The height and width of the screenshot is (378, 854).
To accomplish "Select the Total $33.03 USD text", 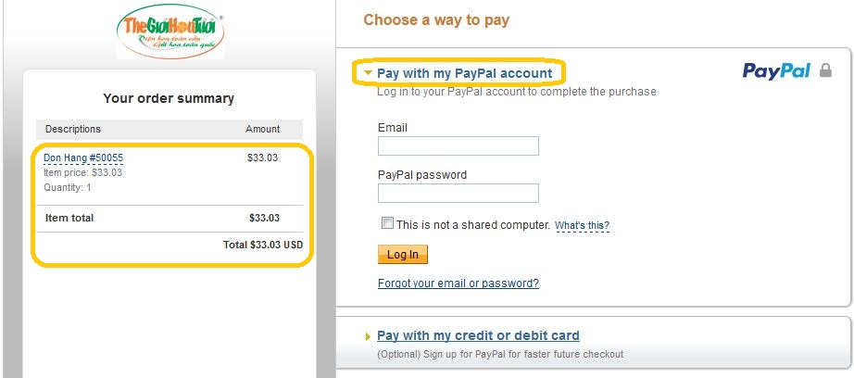I will click(262, 245).
